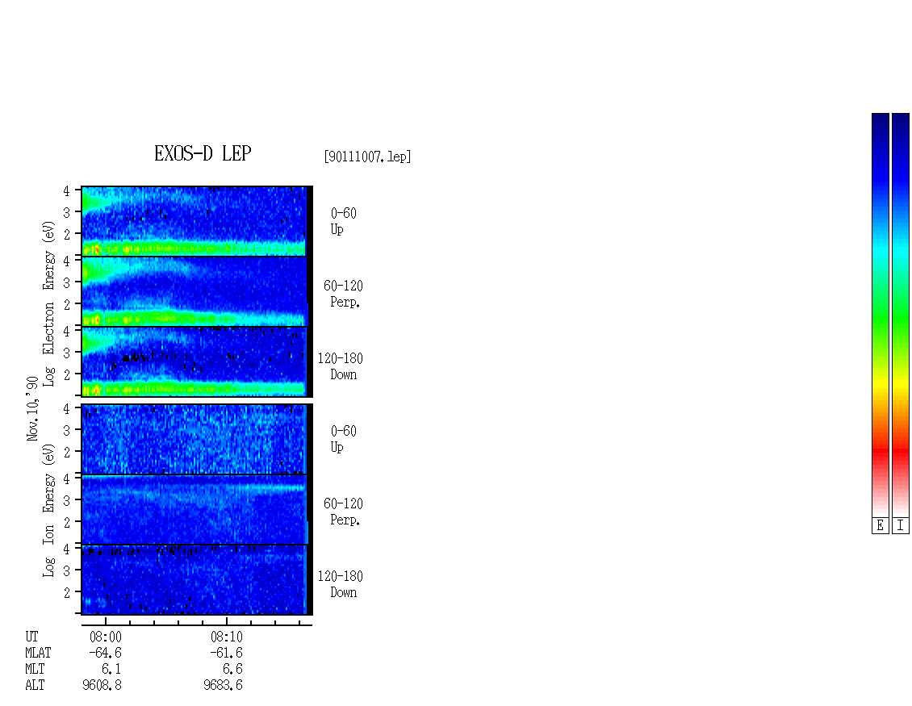Click the ALT value 9608.8
912x706 pixels.
pos(102,685)
